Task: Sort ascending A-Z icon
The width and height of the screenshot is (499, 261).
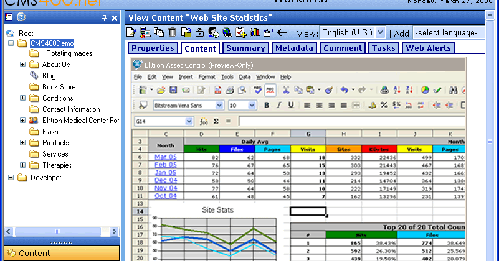Action: tap(397, 90)
